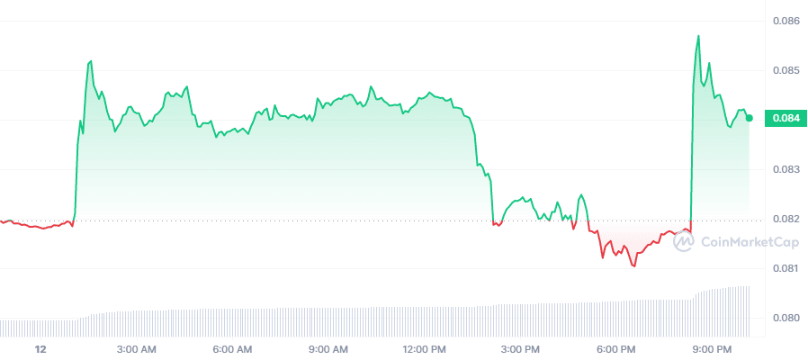Click the 3:00 PM time axis label

(x=520, y=348)
